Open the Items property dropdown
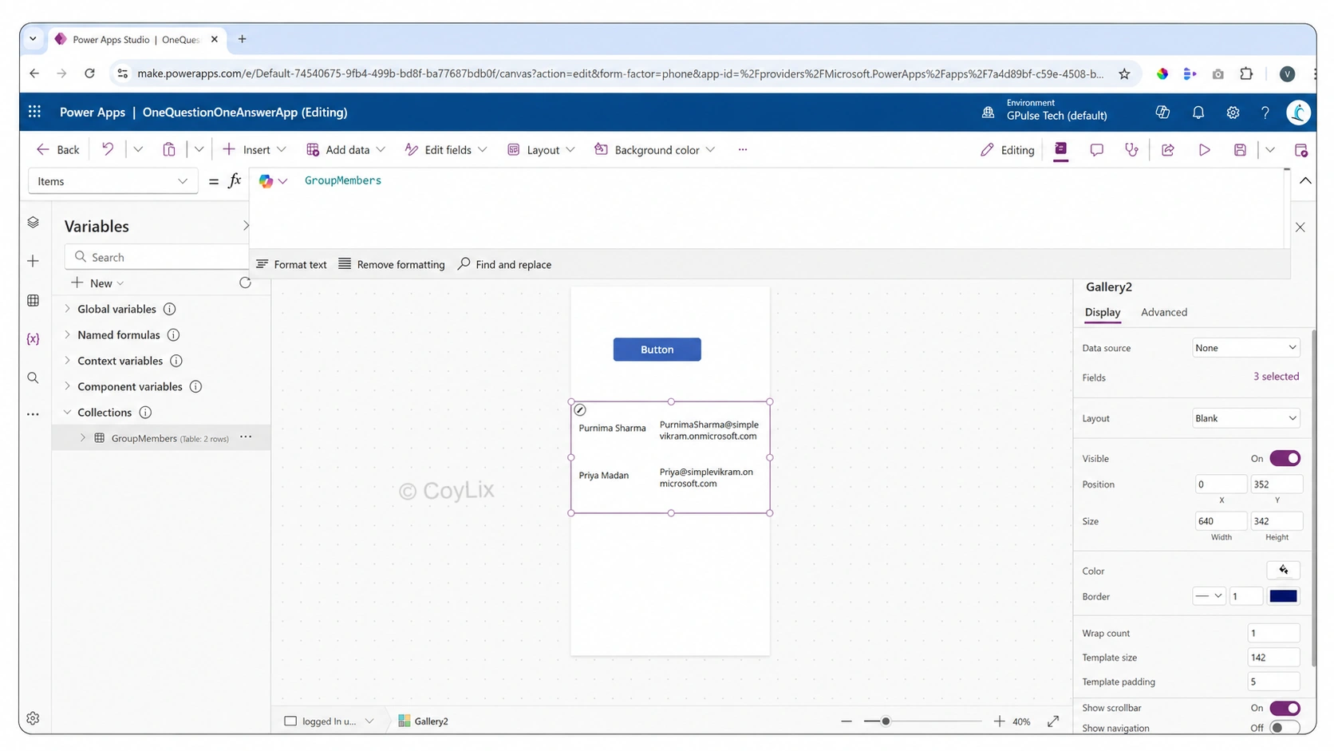Image resolution: width=1334 pixels, height=751 pixels. coord(112,181)
